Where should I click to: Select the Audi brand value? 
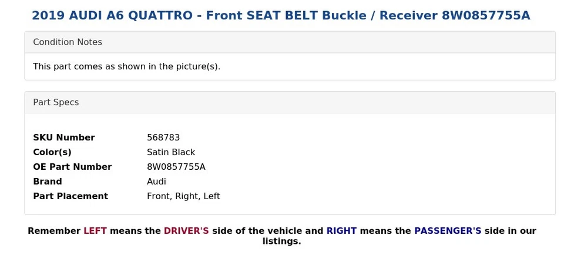pyautogui.click(x=156, y=182)
